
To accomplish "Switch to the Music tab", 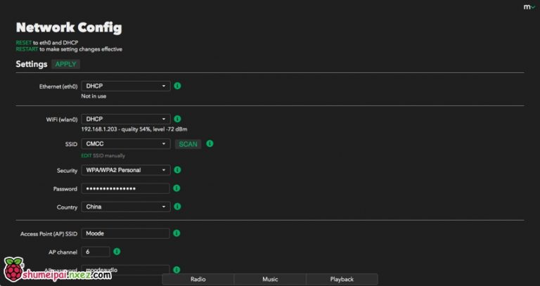I will point(270,279).
